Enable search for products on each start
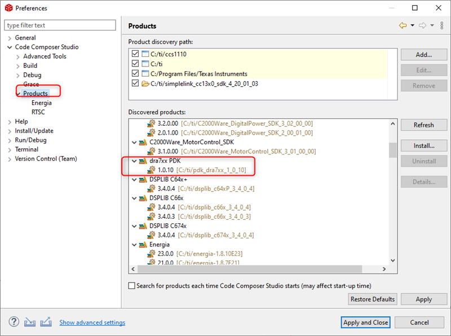 131,286
